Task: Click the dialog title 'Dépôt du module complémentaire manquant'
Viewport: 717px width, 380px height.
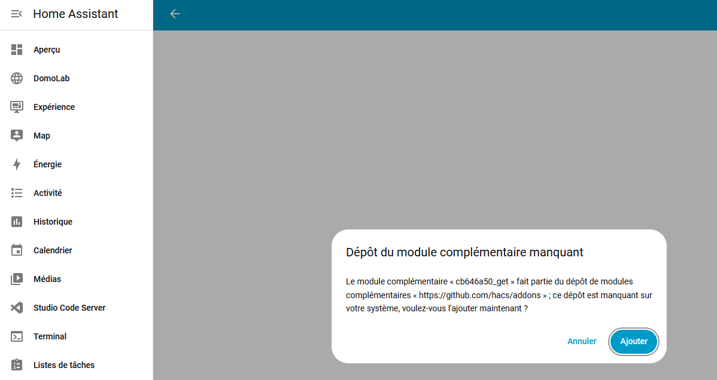Action: click(464, 252)
